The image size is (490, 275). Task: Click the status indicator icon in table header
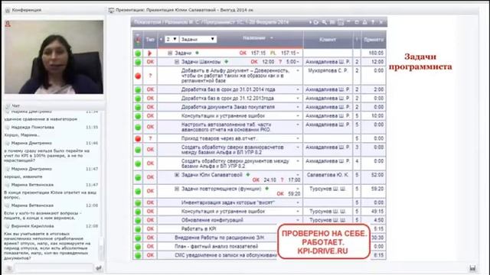[138, 40]
